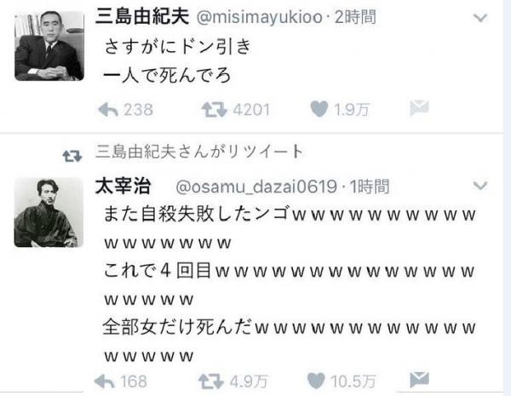This screenshot has height=396, width=511.
Task: Like the 三島由紀夫 tweet
Action: (319, 109)
